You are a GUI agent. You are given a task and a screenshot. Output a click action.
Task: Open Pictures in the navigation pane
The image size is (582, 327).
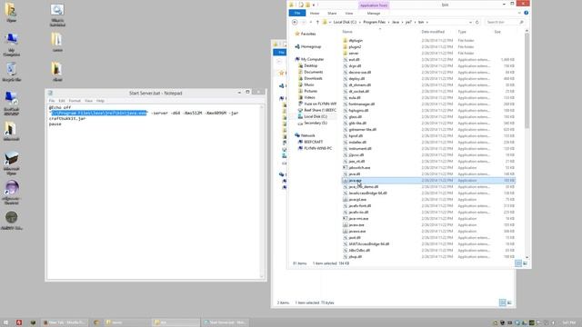pyautogui.click(x=310, y=91)
